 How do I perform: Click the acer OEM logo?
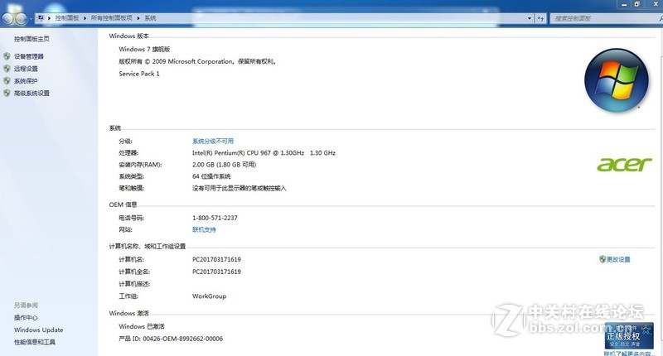(624, 165)
